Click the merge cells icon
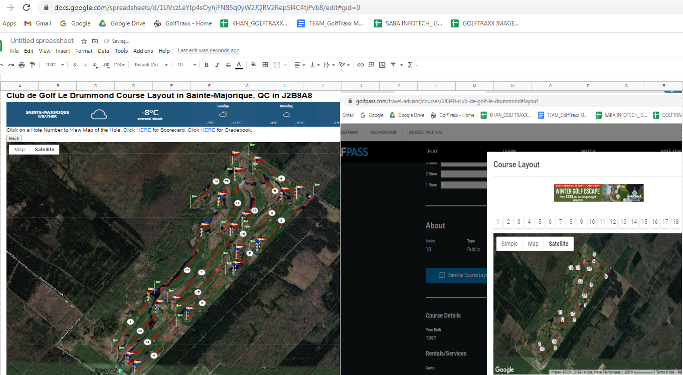Viewport: 683px width, 375px height. pyautogui.click(x=277, y=65)
